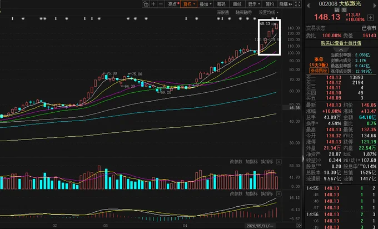Toggle 简约 simple mode
The width and height of the screenshot is (378, 229).
tap(270, 4)
